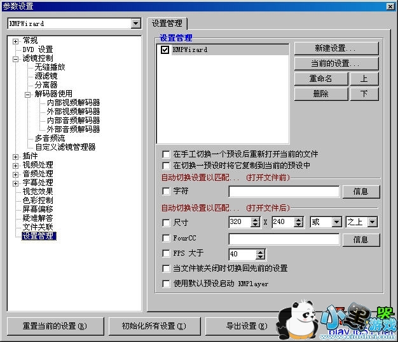Click 导出设置 (E) button
The height and width of the screenshot is (342, 398).
click(x=246, y=326)
